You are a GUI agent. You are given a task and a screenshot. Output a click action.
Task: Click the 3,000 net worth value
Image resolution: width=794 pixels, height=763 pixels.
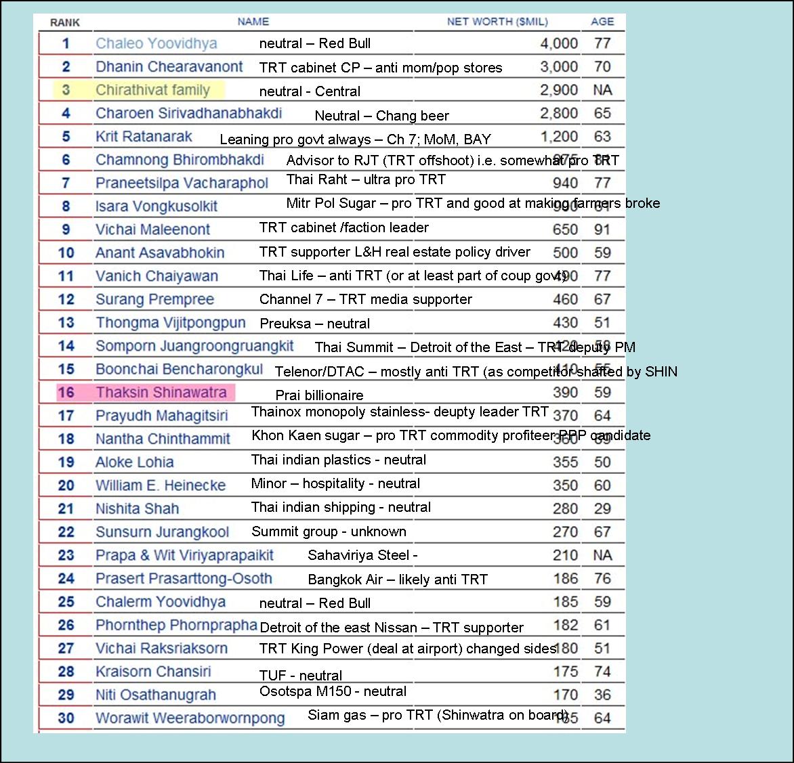(559, 67)
